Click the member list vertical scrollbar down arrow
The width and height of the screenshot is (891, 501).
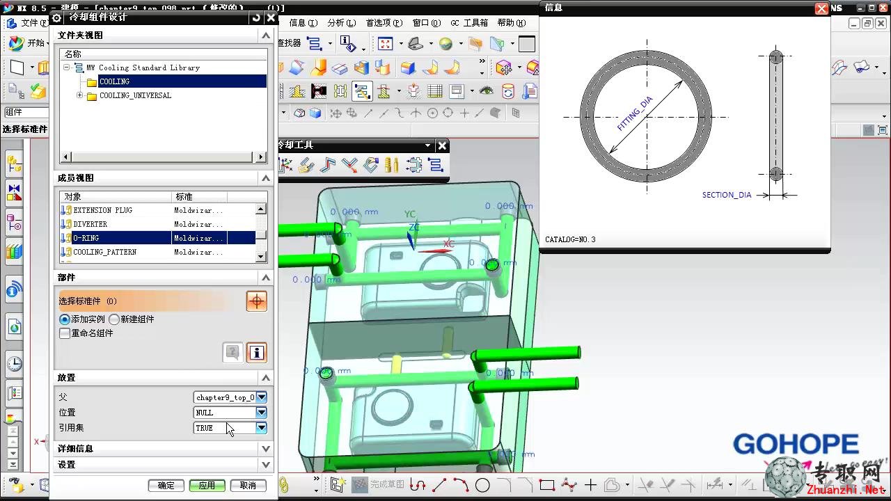pos(261,257)
